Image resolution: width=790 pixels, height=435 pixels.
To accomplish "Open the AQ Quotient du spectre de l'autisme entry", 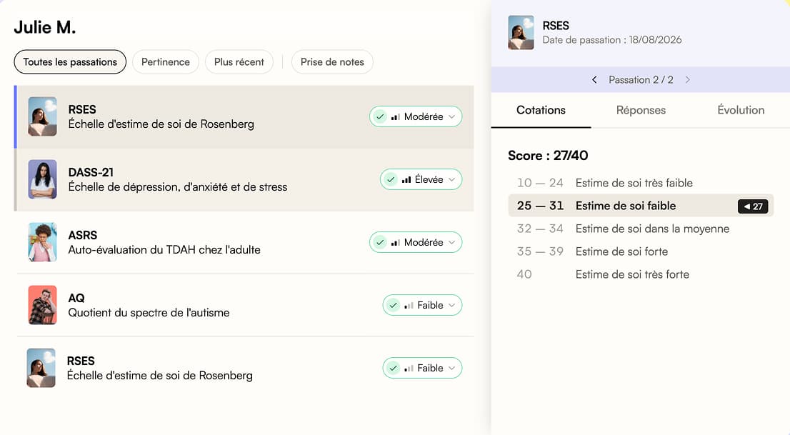I will 244,305.
